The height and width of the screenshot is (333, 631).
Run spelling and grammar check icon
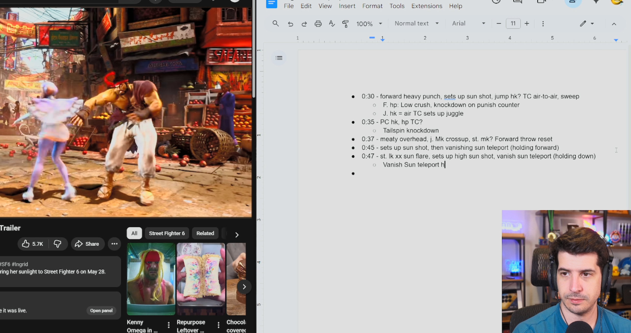coord(332,24)
